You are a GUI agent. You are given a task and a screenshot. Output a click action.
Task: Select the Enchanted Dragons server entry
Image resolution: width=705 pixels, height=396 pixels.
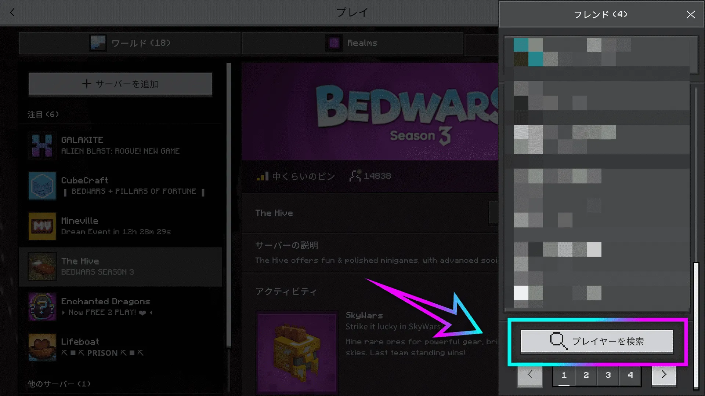tap(120, 307)
